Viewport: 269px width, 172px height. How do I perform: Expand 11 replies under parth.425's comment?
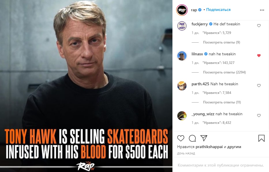(x=222, y=102)
